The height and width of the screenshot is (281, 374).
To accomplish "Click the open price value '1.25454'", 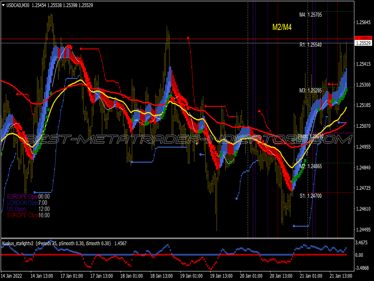I will pos(39,5).
